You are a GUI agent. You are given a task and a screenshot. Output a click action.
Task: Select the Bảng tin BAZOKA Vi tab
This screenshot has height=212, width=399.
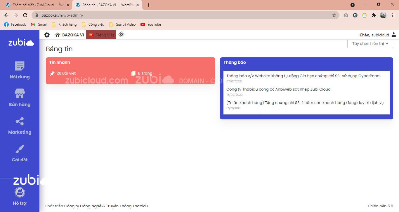coord(107,5)
